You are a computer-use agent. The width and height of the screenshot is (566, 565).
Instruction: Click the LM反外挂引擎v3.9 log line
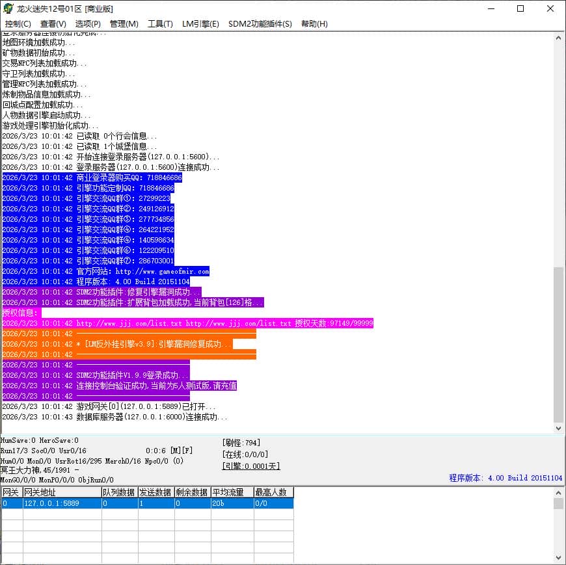click(x=117, y=344)
